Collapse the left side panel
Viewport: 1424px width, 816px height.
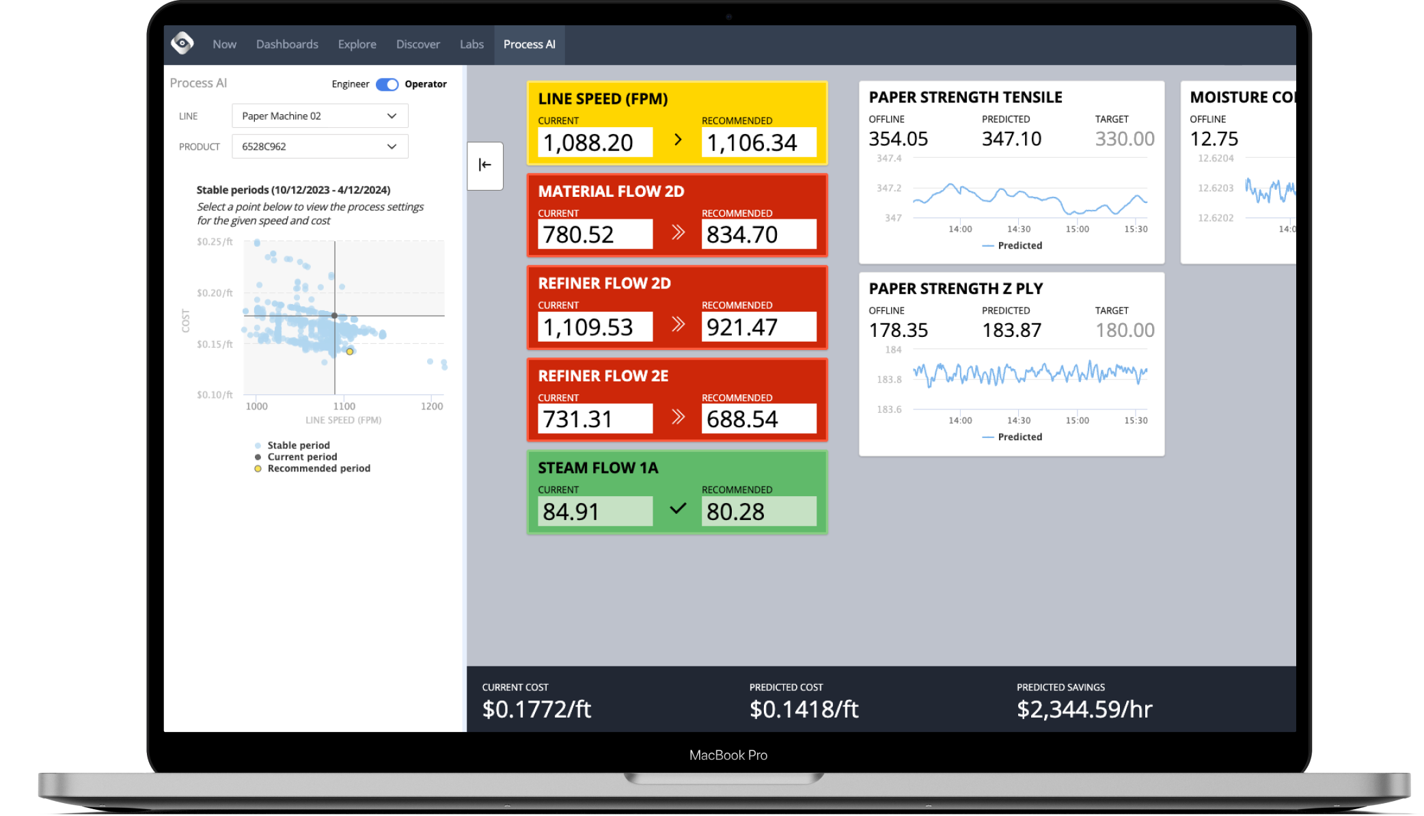(x=485, y=165)
